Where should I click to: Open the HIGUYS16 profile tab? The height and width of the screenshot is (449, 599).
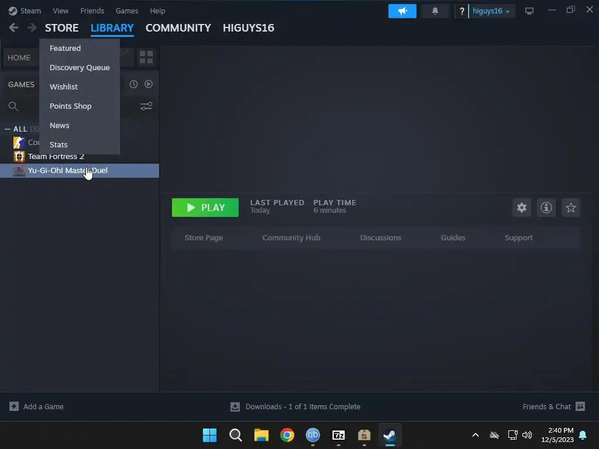pyautogui.click(x=248, y=28)
